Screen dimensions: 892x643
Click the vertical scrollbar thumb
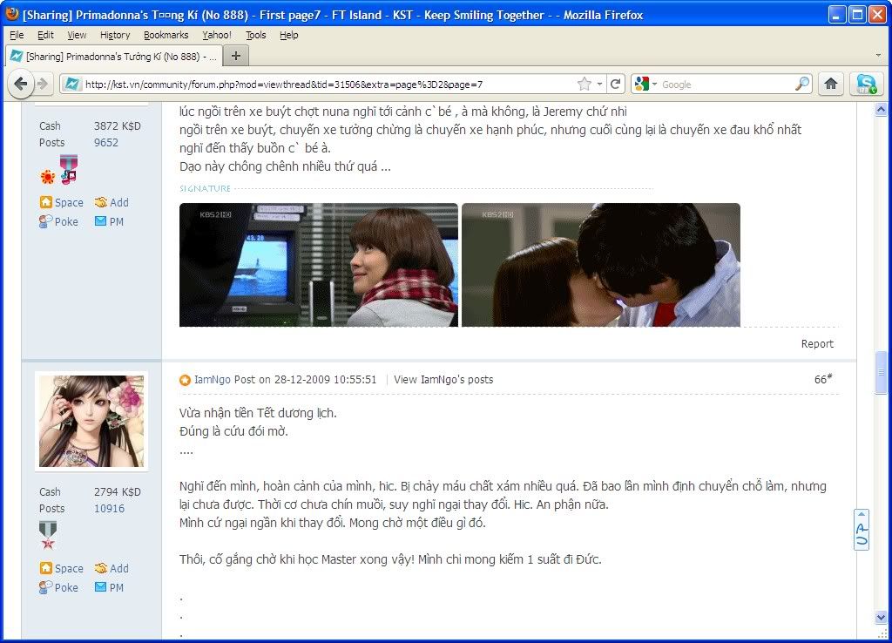coord(881,373)
